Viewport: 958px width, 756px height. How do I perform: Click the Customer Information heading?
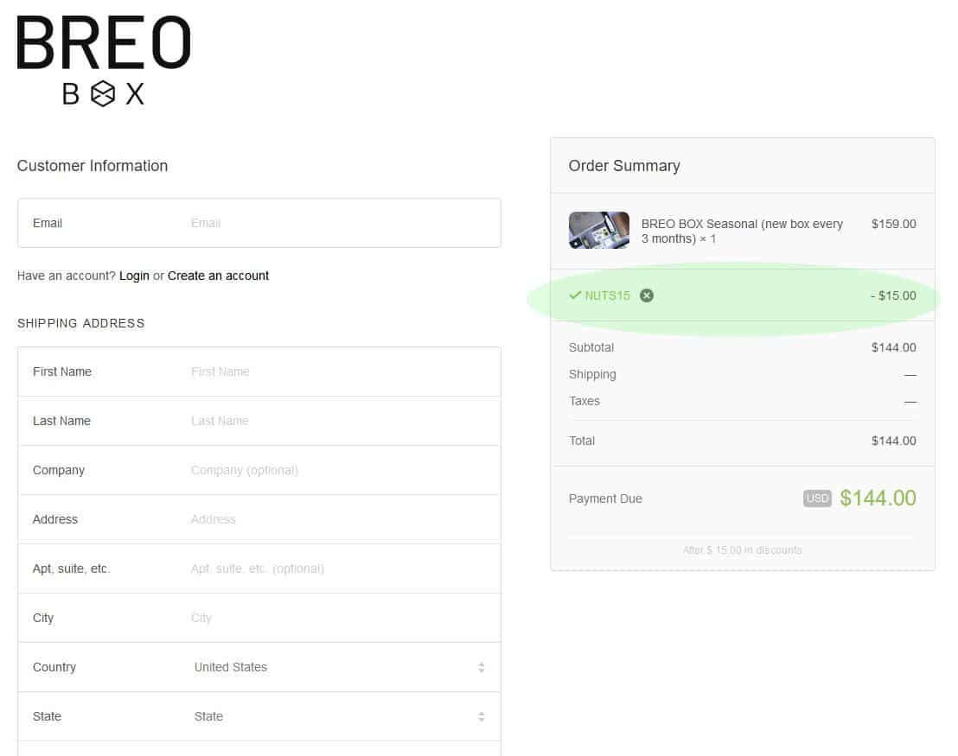point(93,166)
